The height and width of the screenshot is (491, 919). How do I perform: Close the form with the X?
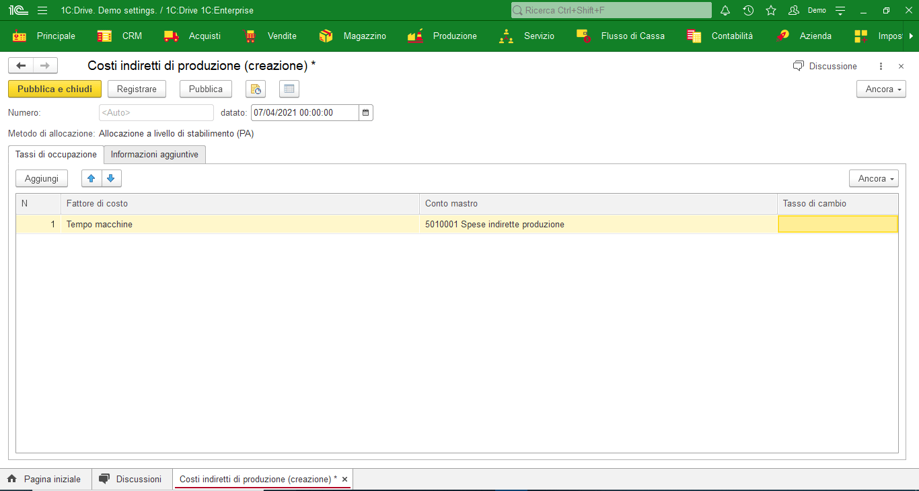pyautogui.click(x=901, y=66)
